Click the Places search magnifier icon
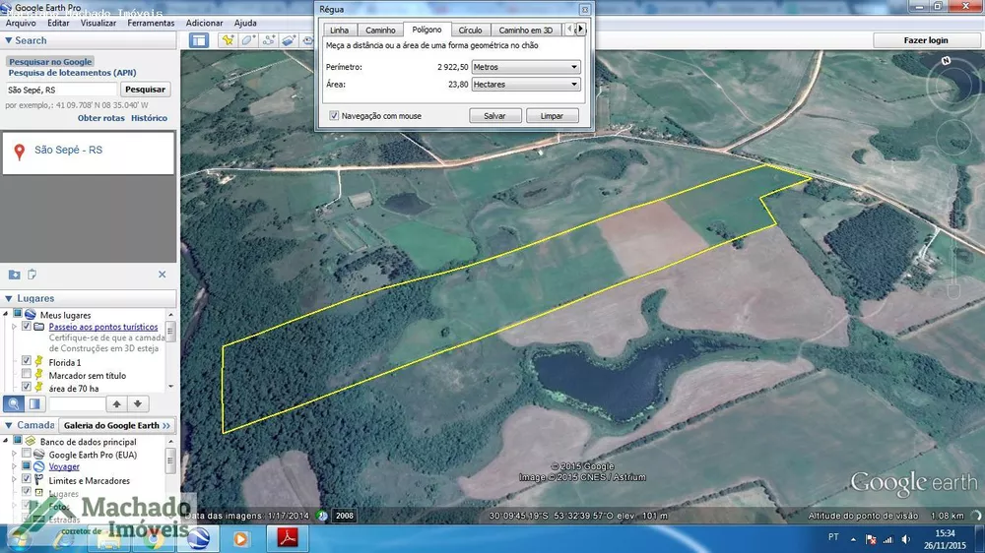985x553 pixels. (14, 404)
